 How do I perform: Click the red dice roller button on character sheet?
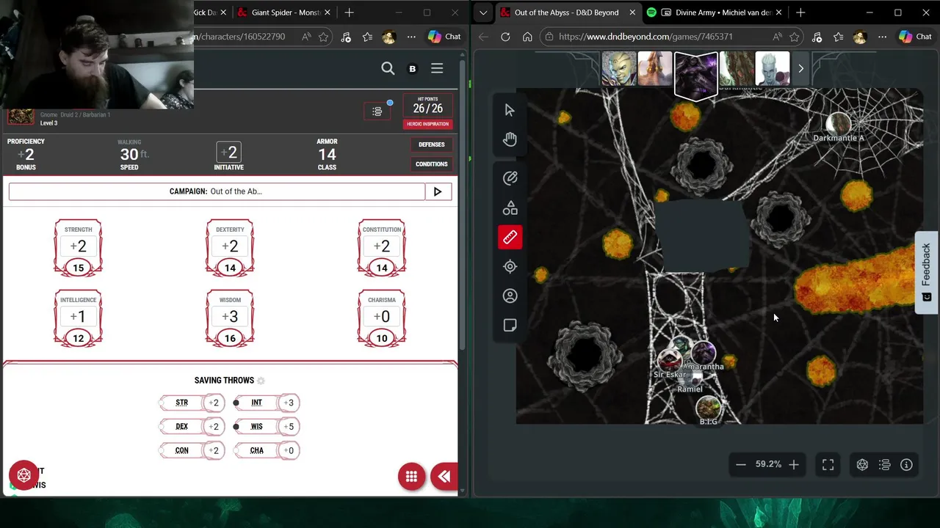pos(23,476)
